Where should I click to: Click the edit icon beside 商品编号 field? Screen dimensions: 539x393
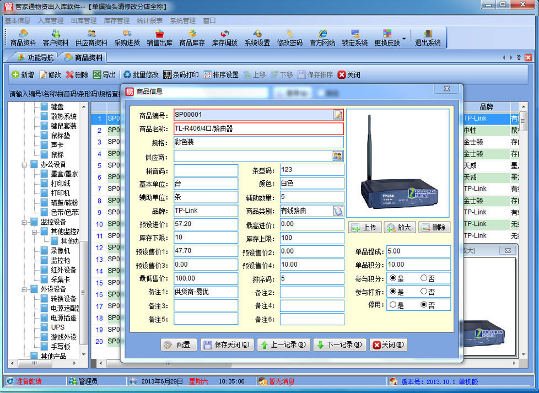(x=338, y=115)
